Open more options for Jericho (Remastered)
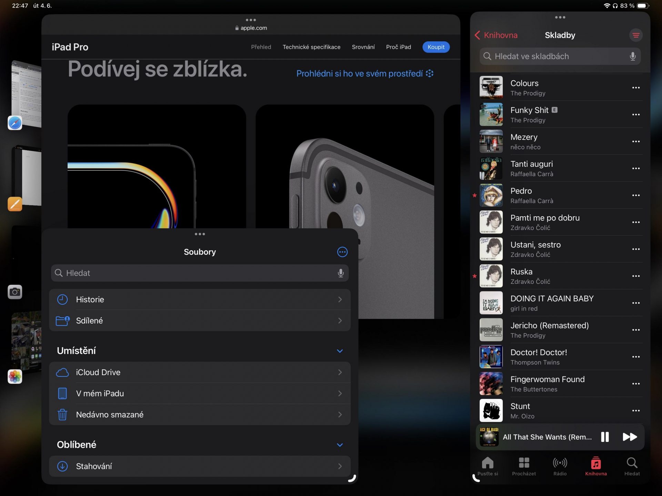662x496 pixels. 636,330
